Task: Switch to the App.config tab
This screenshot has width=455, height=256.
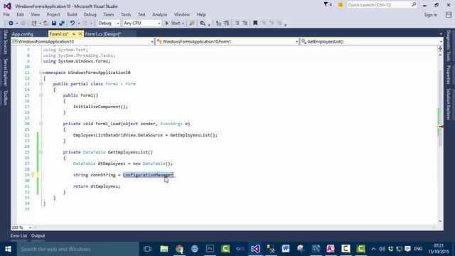Action: click(x=23, y=34)
